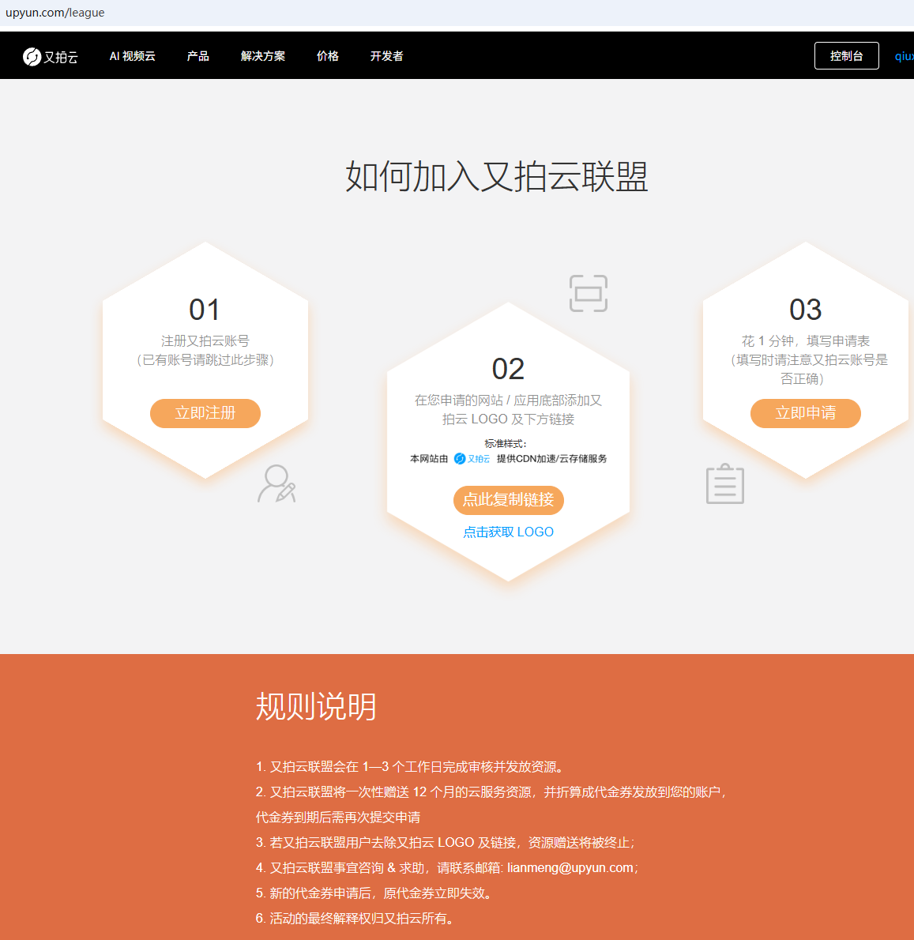Click the clipboard icon beside step 03
Image resolution: width=914 pixels, height=940 pixels.
[725, 483]
